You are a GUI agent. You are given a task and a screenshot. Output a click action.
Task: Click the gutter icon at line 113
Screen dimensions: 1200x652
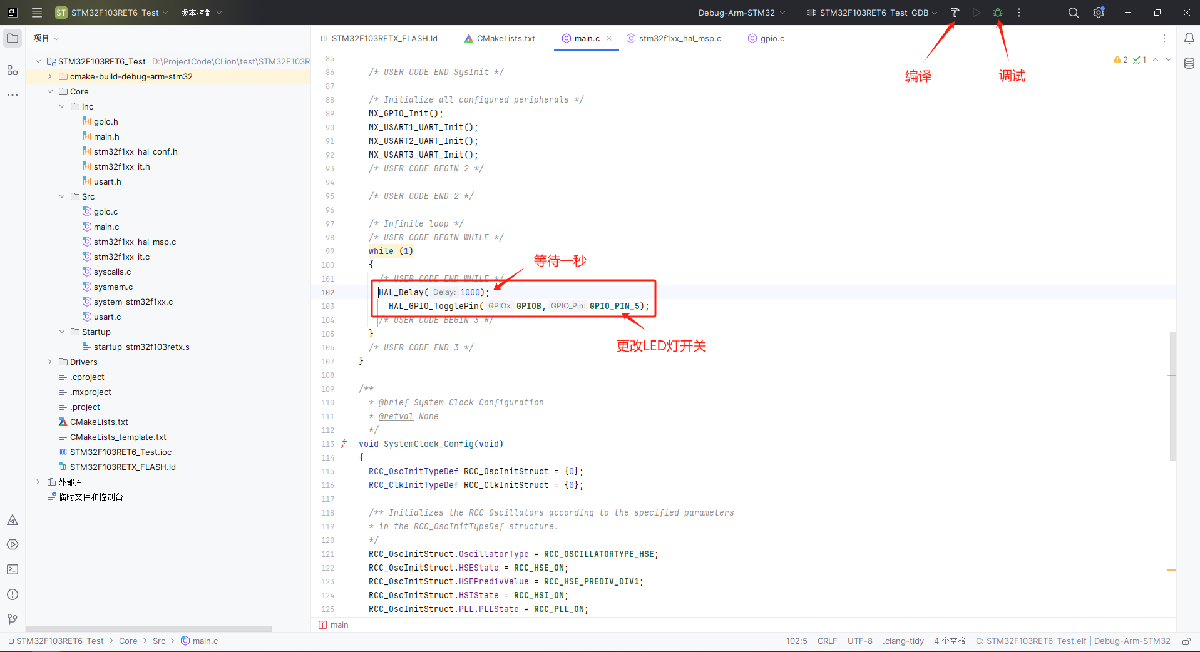(343, 444)
